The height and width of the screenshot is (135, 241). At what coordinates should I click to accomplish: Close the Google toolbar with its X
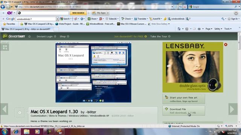[3, 19]
